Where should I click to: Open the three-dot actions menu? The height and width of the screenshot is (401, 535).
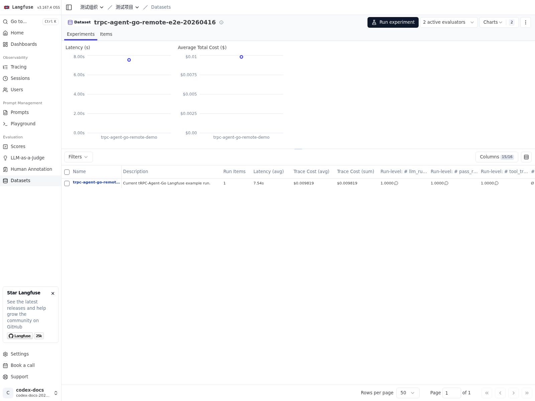tap(525, 22)
